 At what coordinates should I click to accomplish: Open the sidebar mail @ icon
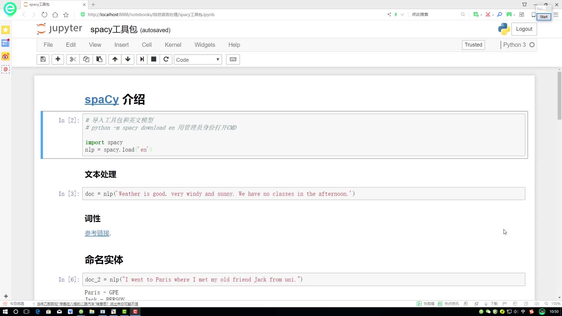point(6,69)
